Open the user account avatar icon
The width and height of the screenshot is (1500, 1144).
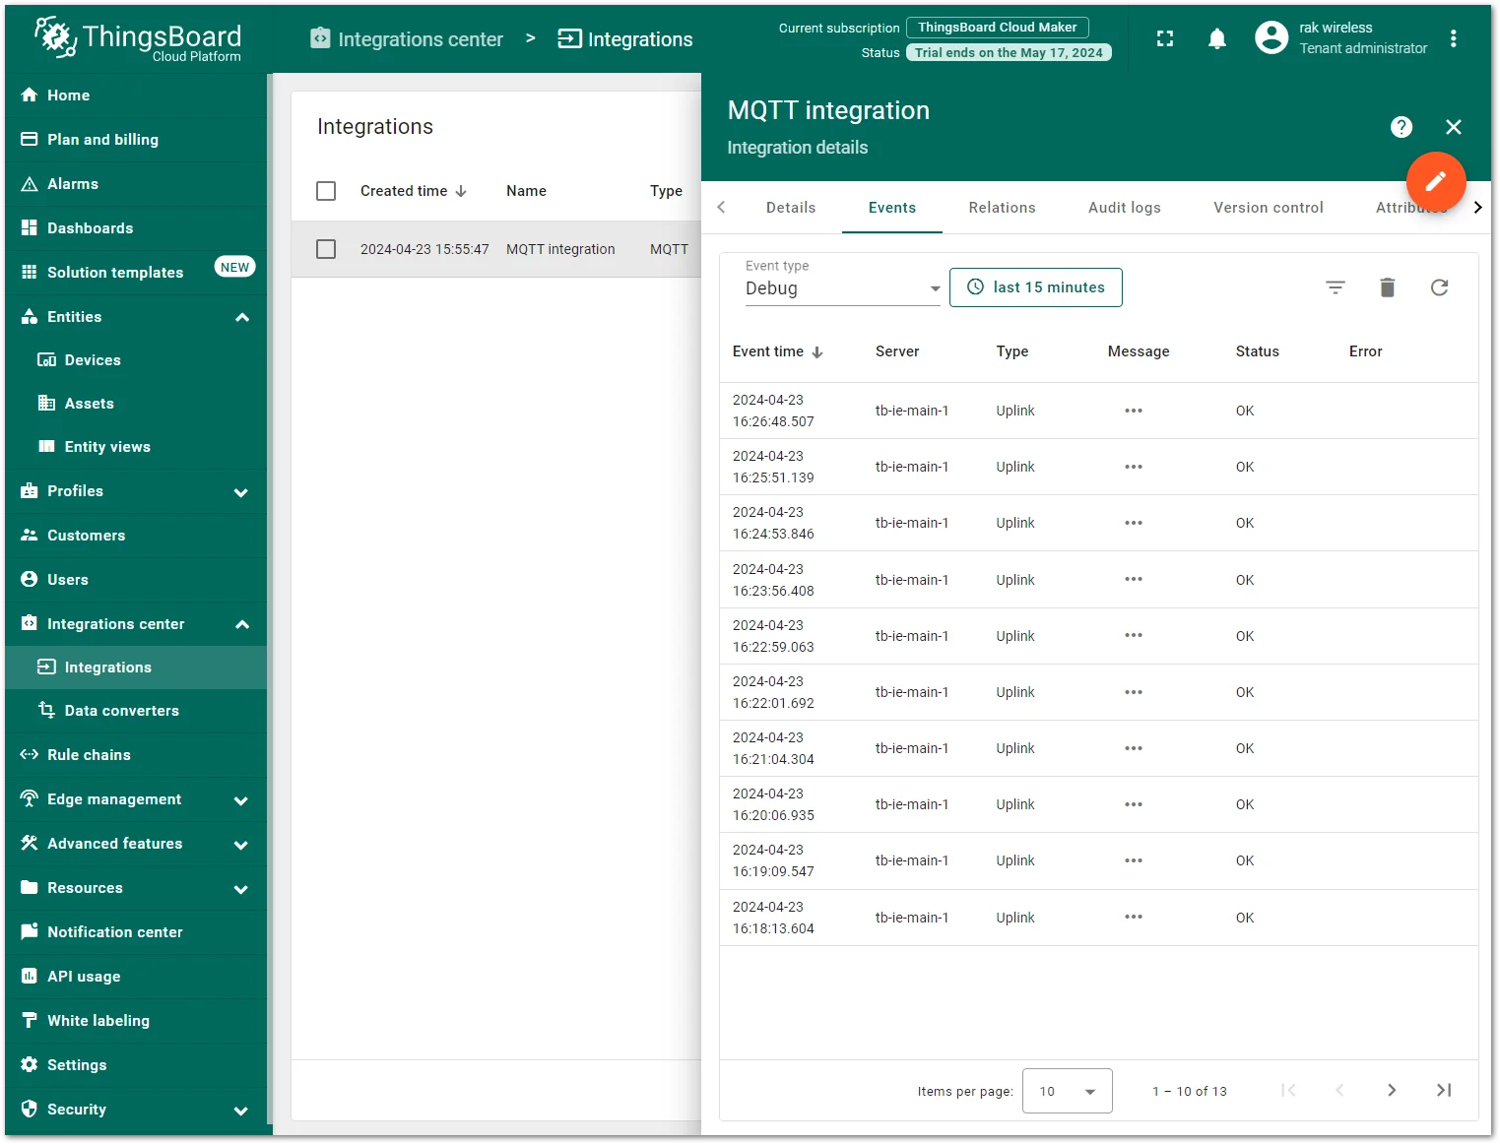(1272, 37)
